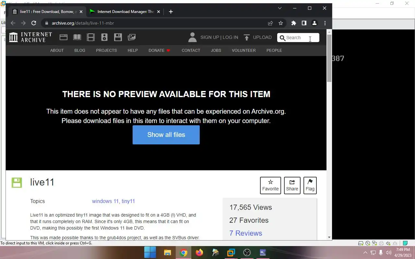Click the browser back arrow
415x259 pixels.
13,23
